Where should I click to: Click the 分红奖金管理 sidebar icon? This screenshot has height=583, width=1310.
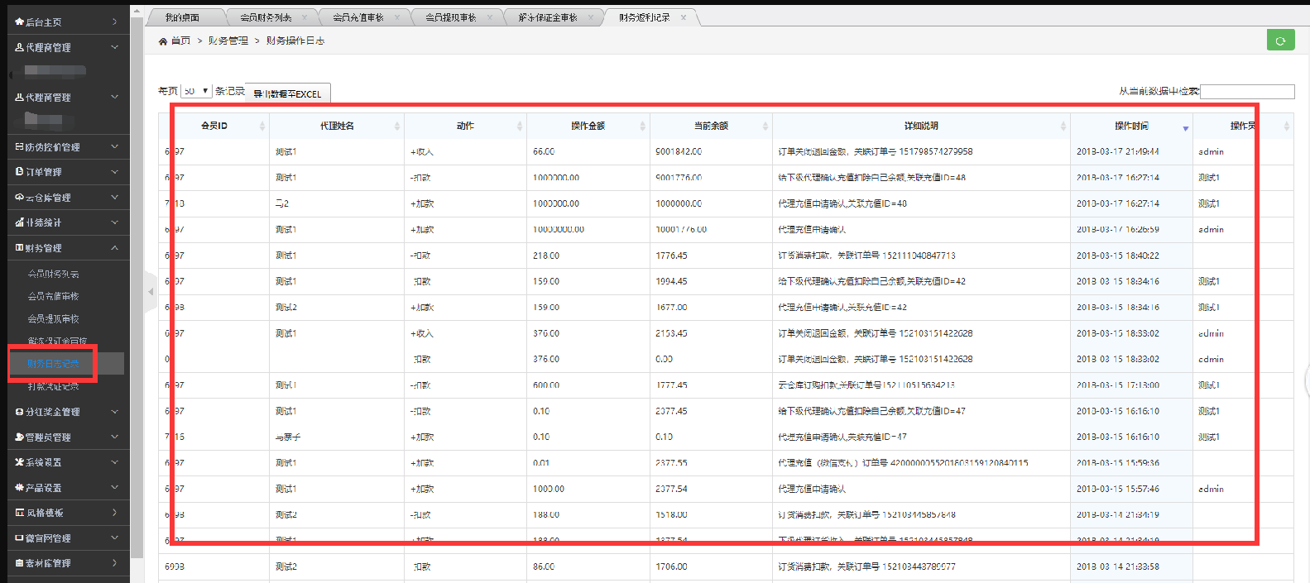tap(19, 412)
